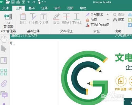Image resolution: width=132 pixels, height=105 pixels.
Task: Select the 下划线 underline tool
Action: (77, 19)
